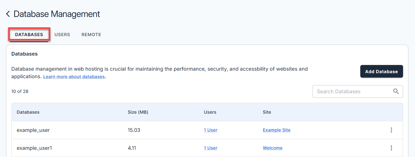Click the magnifier icon in the search box
The height and width of the screenshot is (157, 415).
(396, 91)
